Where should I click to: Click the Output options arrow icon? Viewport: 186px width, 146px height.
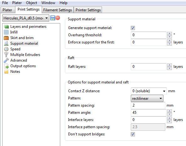click(6, 66)
